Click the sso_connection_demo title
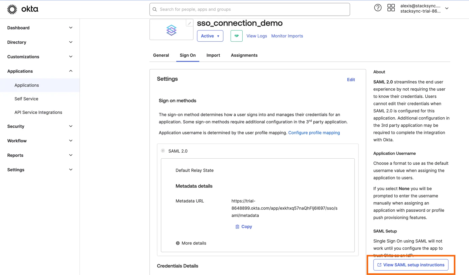This screenshot has height=275, width=469. point(240,23)
